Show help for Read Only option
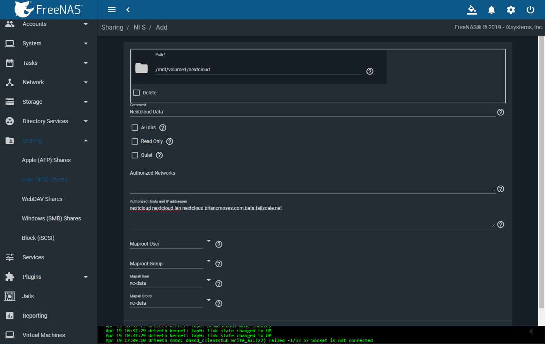 170,141
